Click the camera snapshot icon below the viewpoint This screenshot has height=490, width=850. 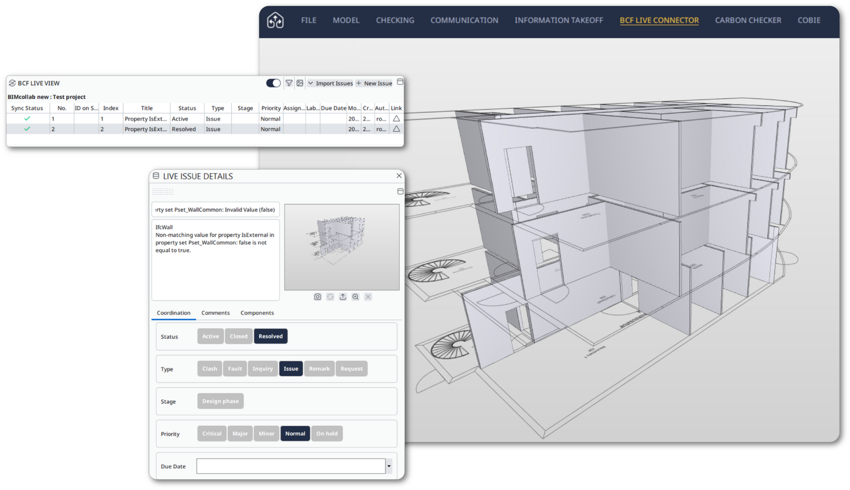click(x=317, y=297)
